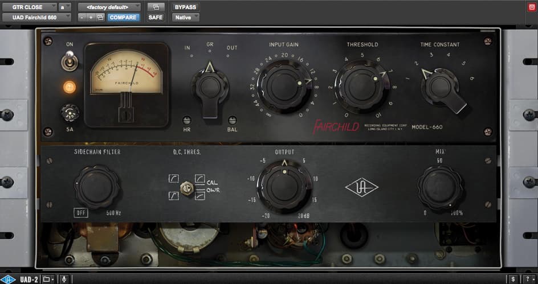Viewport: 538px width, 284px height.
Task: Click the 20dB mark on Output scale
Action: tap(304, 216)
